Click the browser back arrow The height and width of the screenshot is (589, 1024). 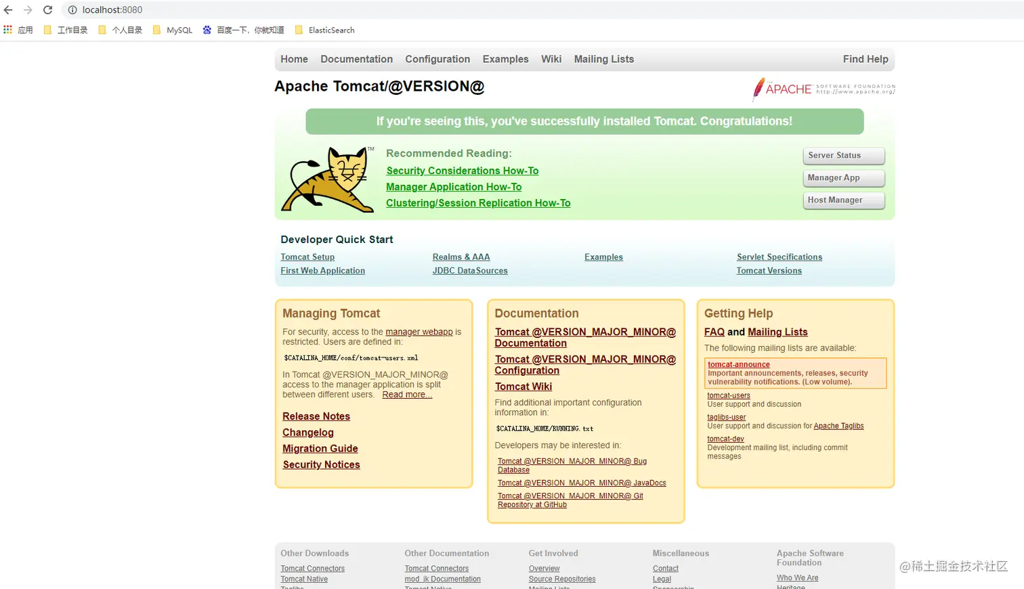click(x=8, y=10)
